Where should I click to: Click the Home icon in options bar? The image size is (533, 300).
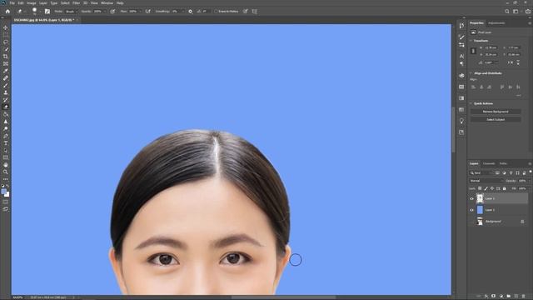coord(7,11)
